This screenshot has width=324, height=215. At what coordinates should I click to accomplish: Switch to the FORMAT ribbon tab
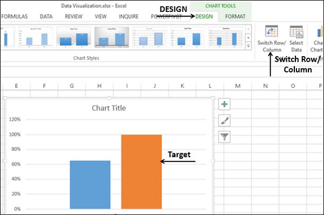235,17
